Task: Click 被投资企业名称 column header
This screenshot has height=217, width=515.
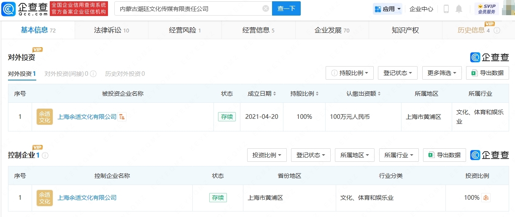Action: [x=123, y=94]
